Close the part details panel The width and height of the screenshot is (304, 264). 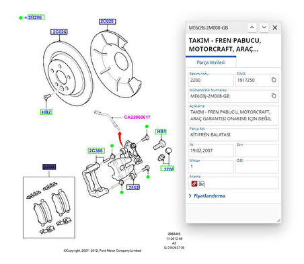coord(275,28)
